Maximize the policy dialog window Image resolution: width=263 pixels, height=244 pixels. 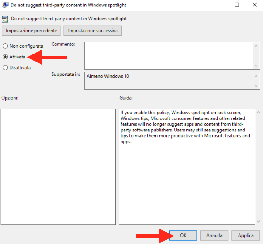[x=237, y=5]
